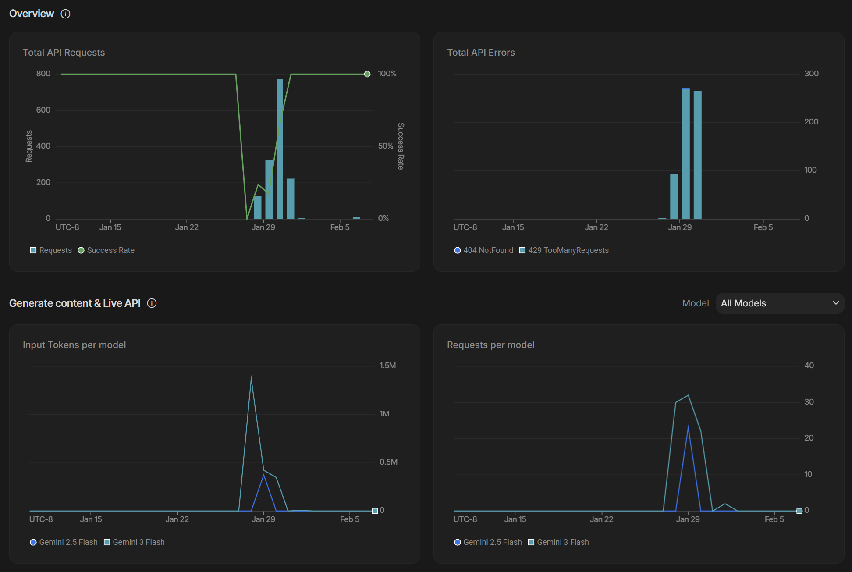The width and height of the screenshot is (852, 572).
Task: Click the Input Tokens Gemini 3 Flash peak
Action: [251, 377]
